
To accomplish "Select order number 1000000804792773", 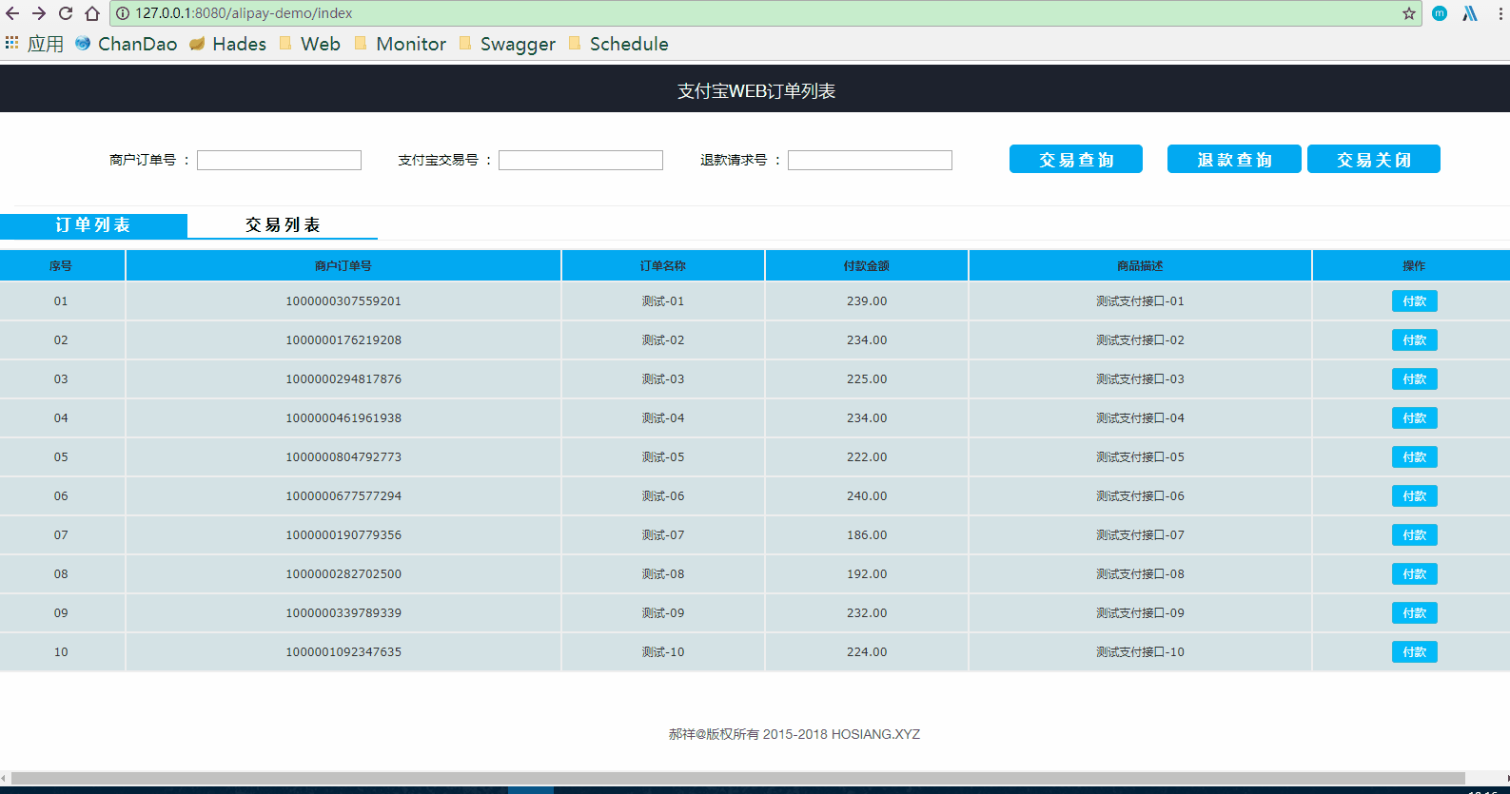I will point(343,457).
